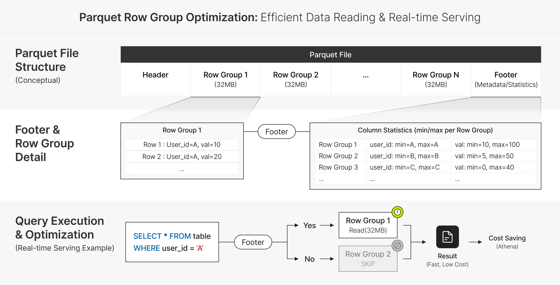Viewport: 560px width, 285px height.
Task: Select the Row Group N (32MB) cell
Action: click(436, 79)
